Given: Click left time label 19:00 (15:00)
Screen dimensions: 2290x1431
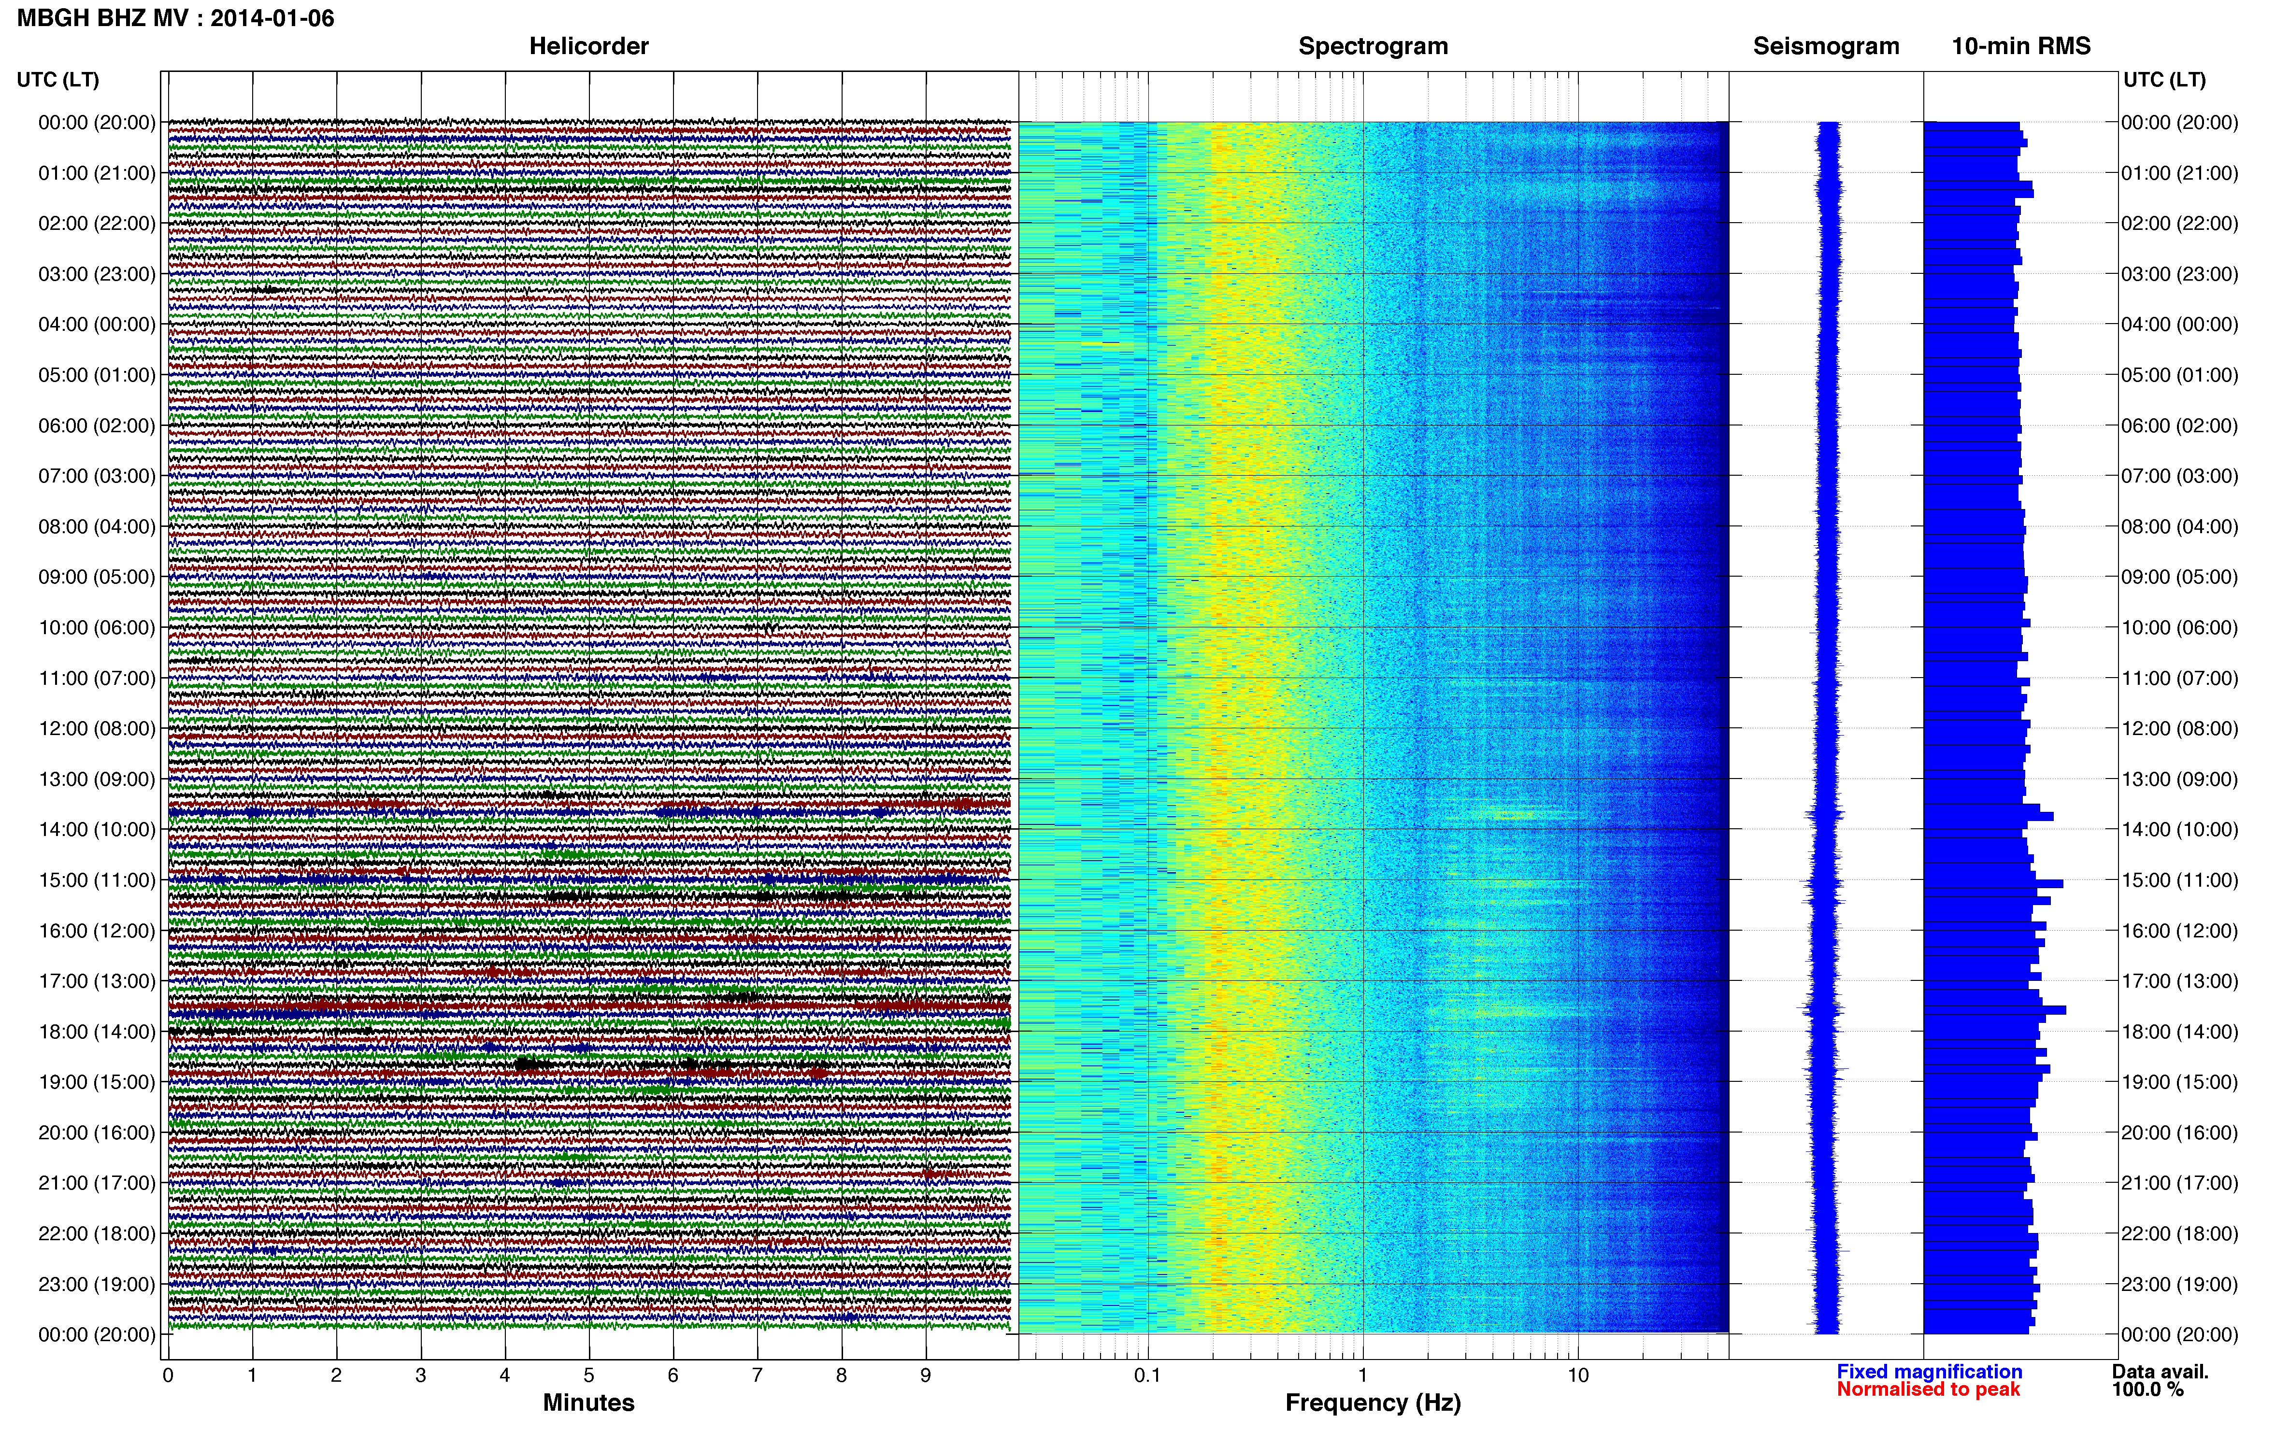Looking at the screenshot, I should pos(97,1082).
